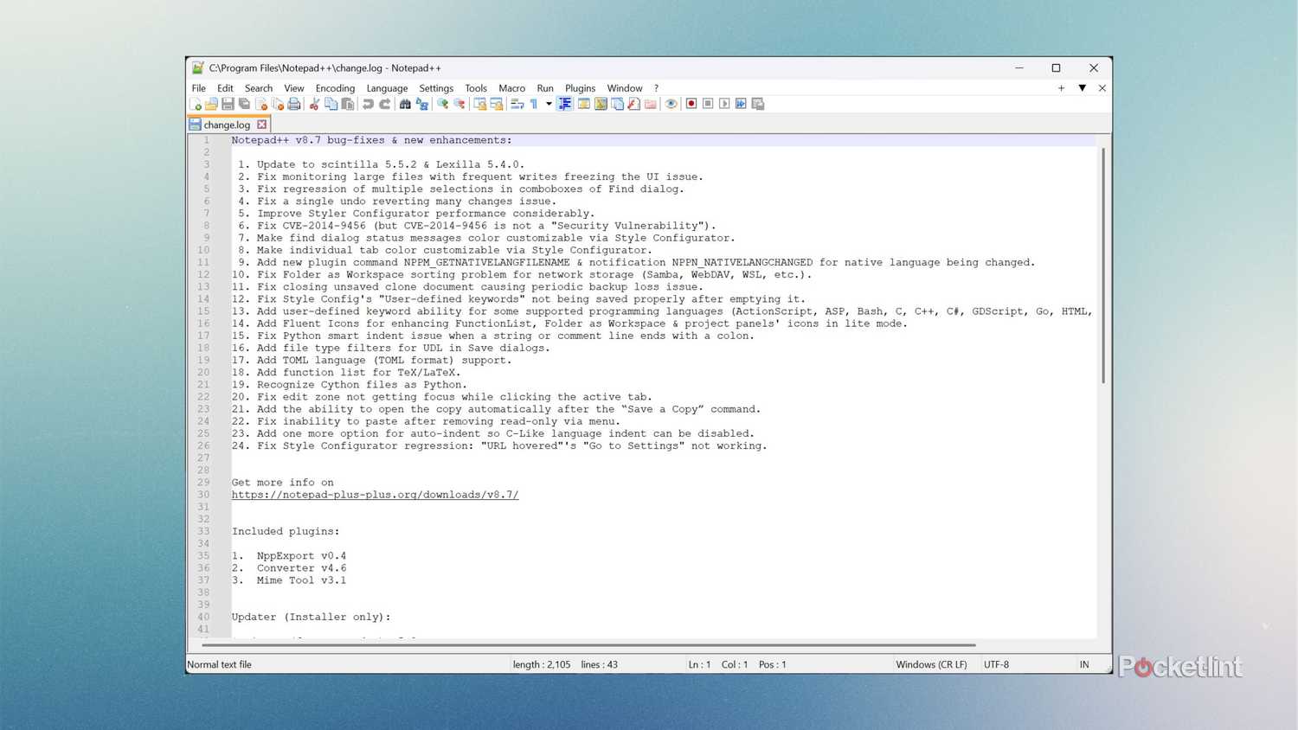Image resolution: width=1298 pixels, height=730 pixels.
Task: Toggle word wrap in the toolbar
Action: click(x=517, y=104)
